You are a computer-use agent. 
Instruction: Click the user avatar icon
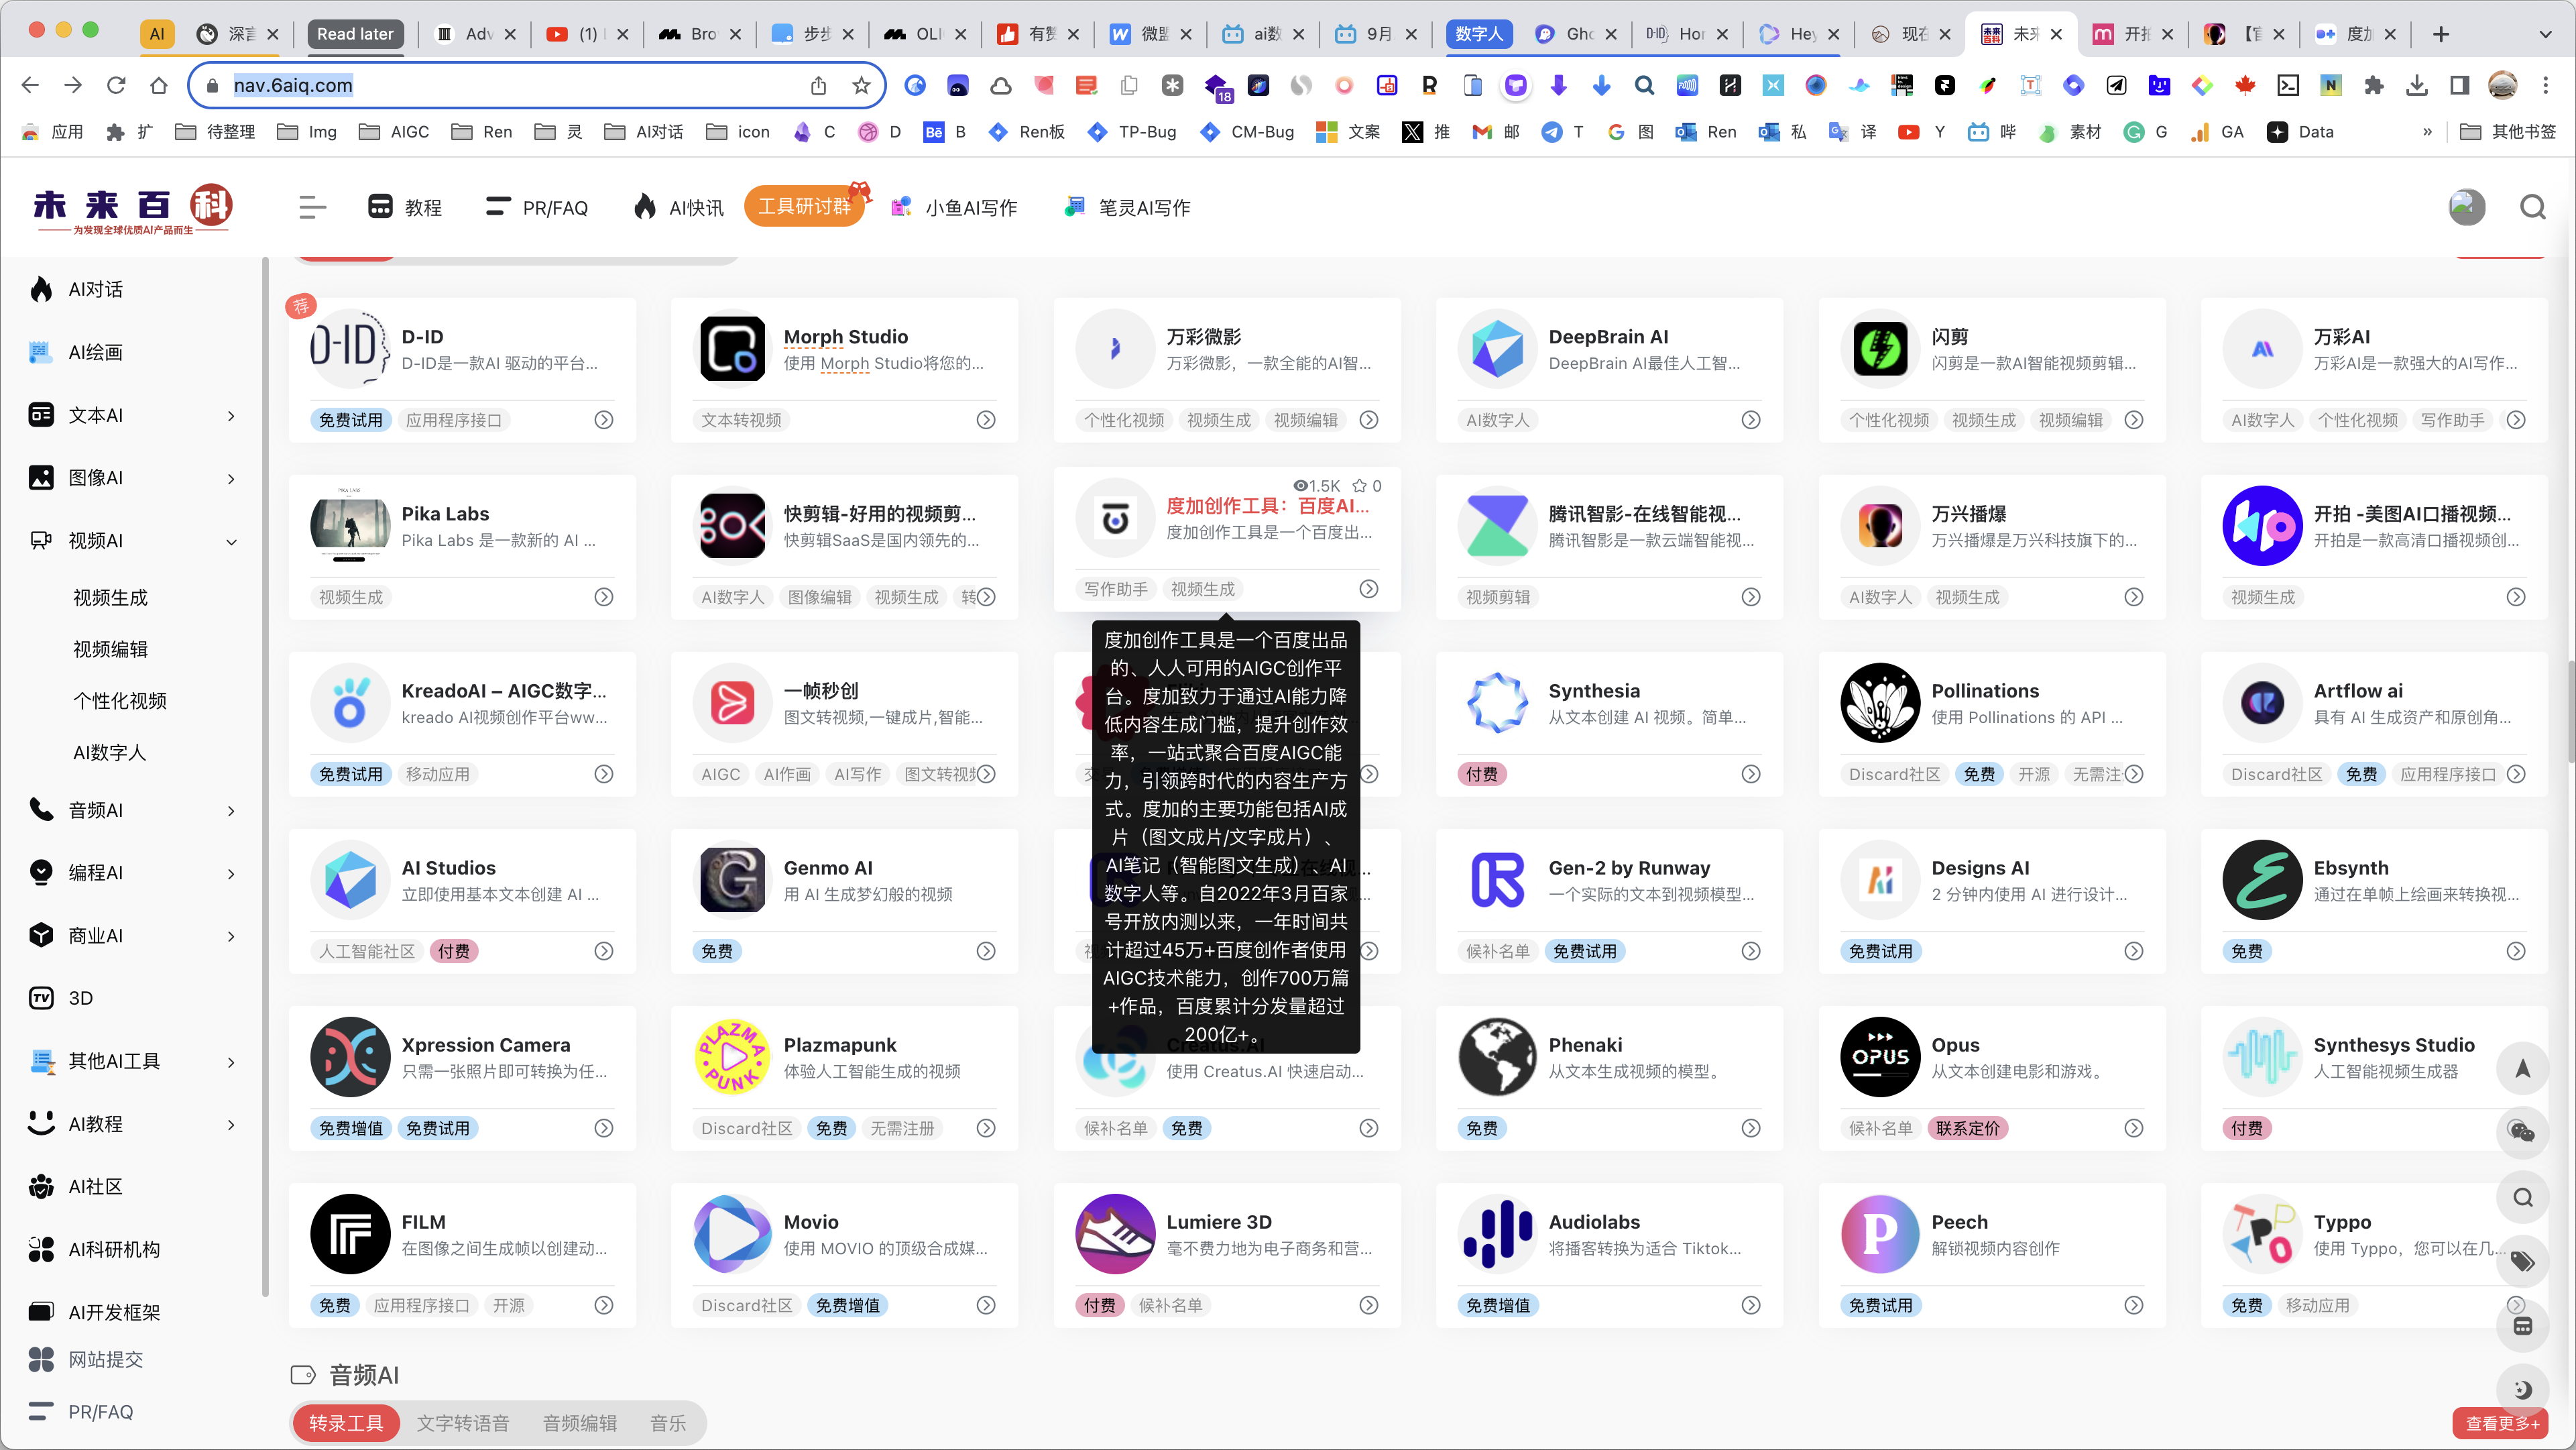pos(2466,207)
